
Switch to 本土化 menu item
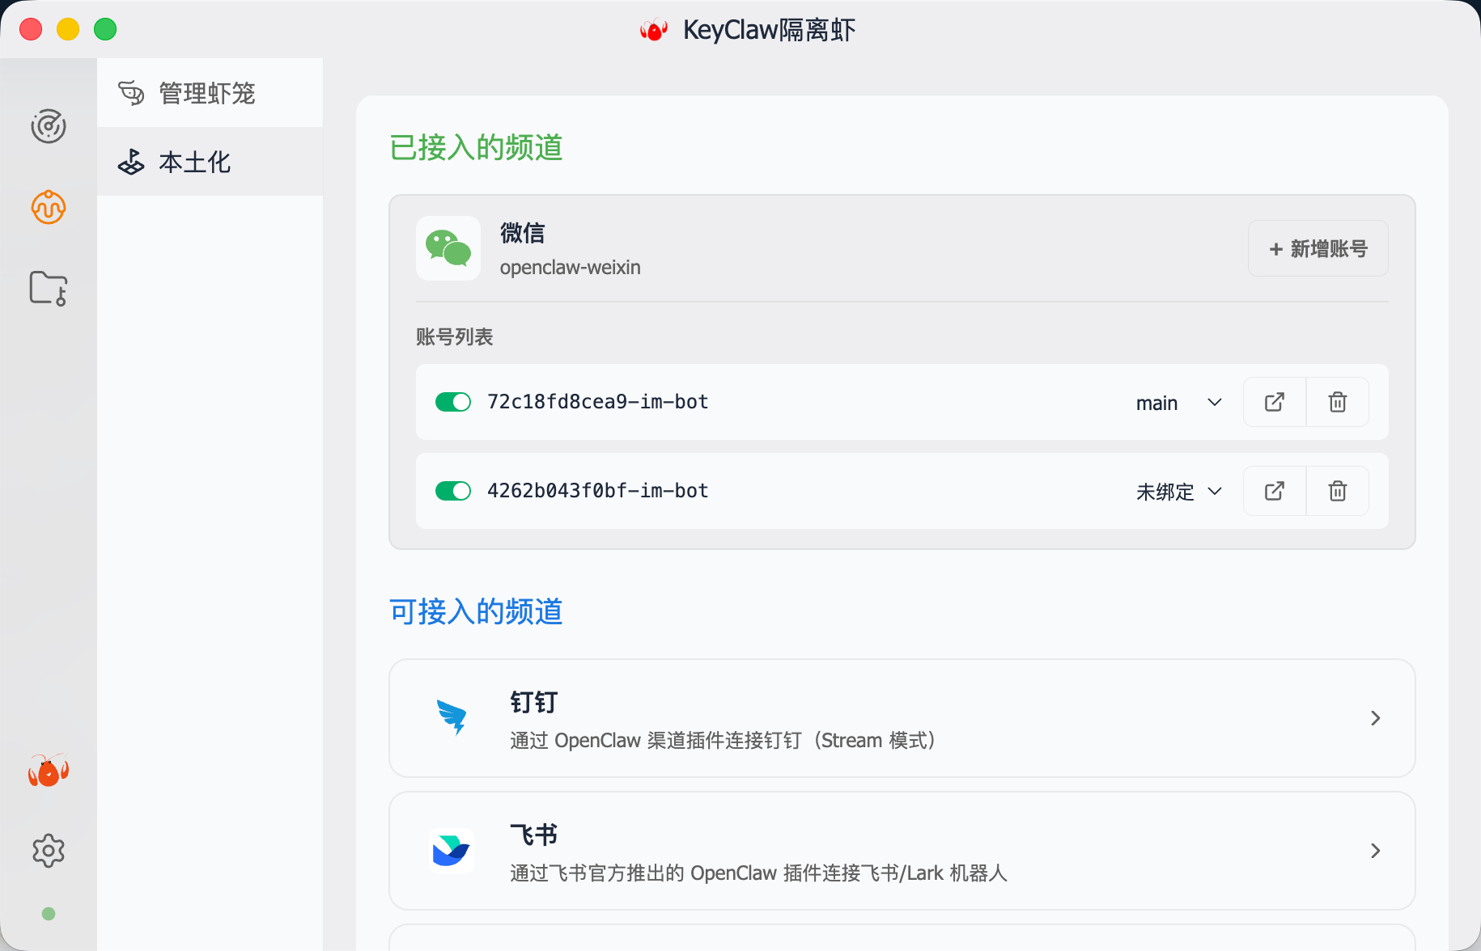[x=210, y=162]
